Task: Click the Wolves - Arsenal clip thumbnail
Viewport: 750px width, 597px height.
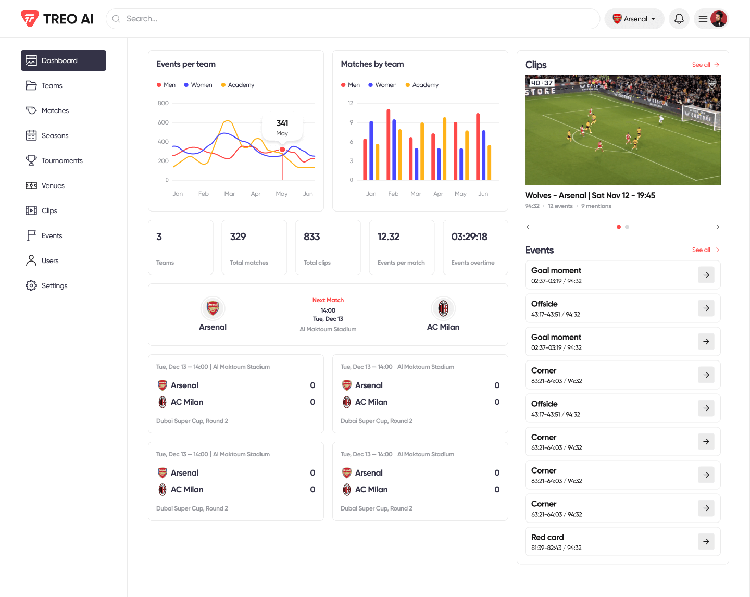Action: pos(623,130)
